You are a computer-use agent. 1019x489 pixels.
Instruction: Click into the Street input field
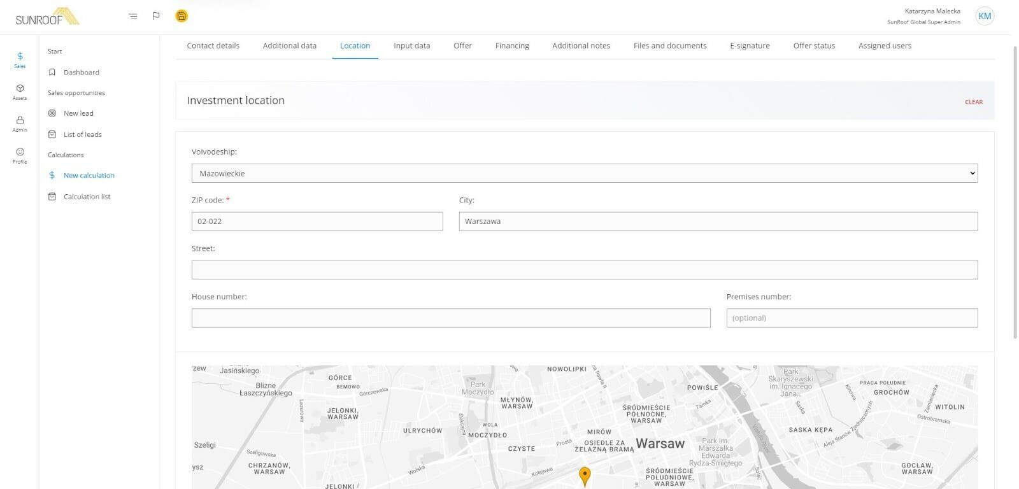coord(584,270)
